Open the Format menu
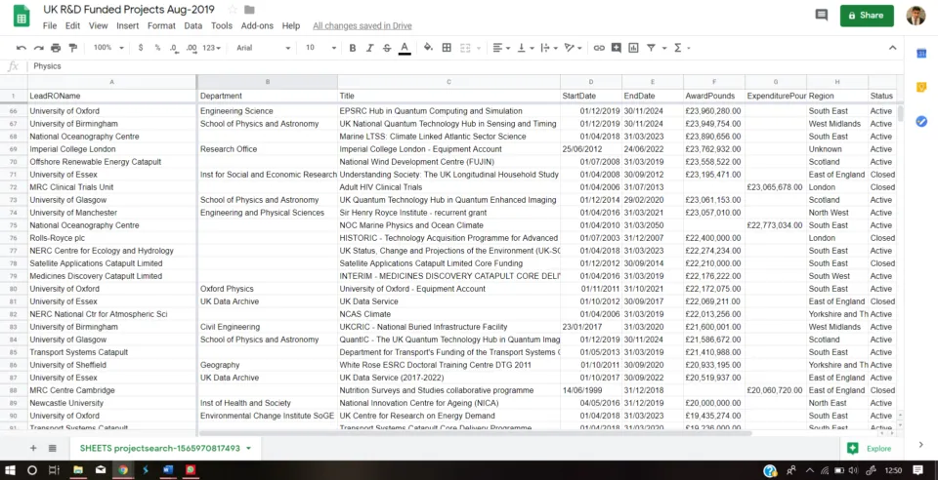 [161, 25]
